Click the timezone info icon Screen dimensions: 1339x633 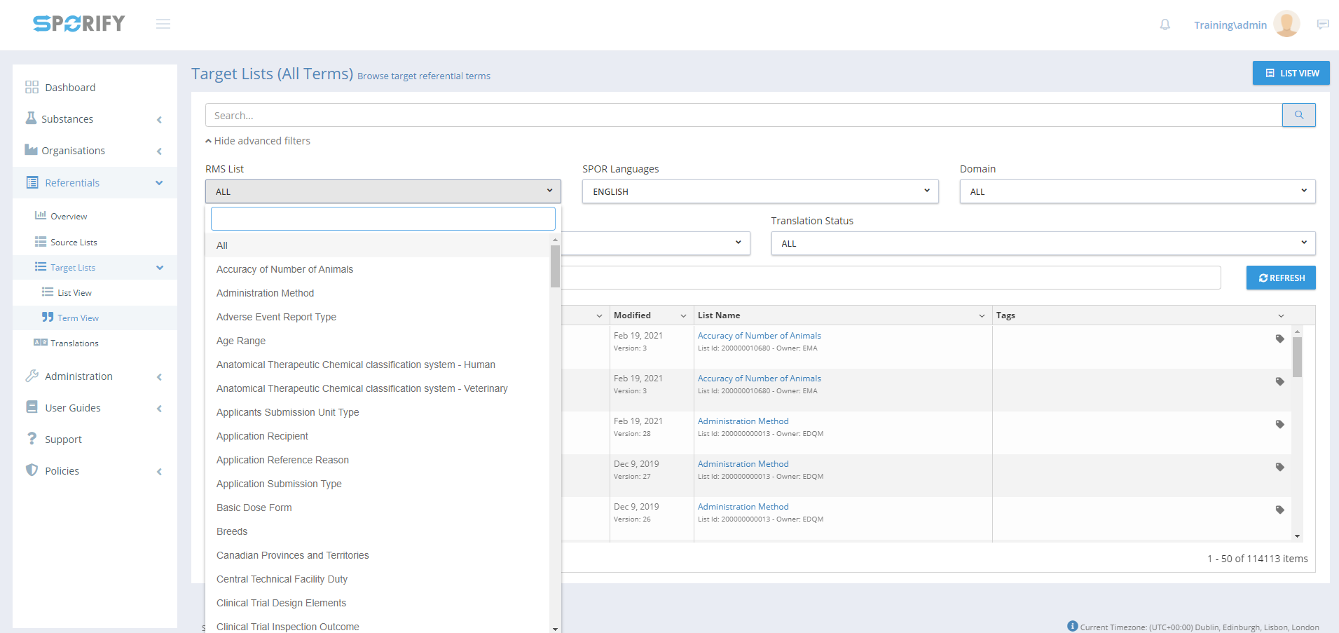point(1072,626)
